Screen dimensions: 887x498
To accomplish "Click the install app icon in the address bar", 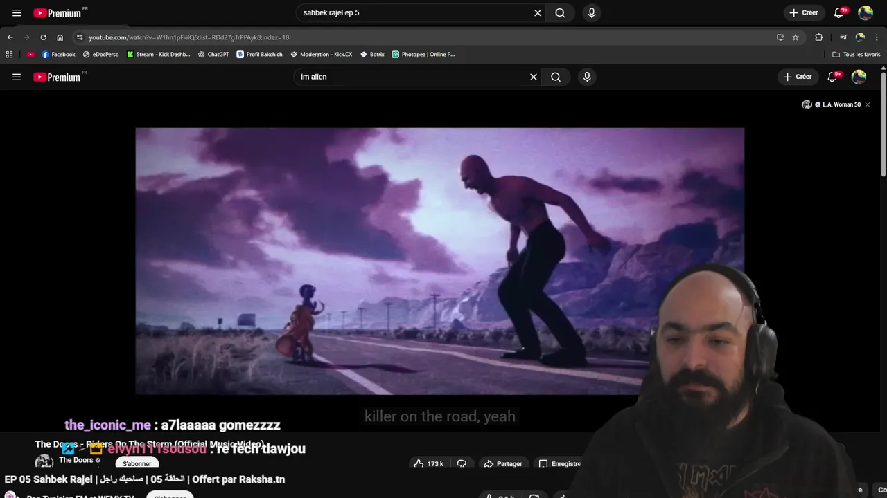I will 780,37.
